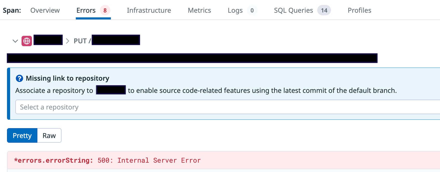The width and height of the screenshot is (440, 172).
Task: Collapse the span error section chevron
Action: click(x=15, y=41)
